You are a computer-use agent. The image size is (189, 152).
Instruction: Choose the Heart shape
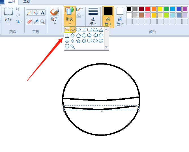67,46
